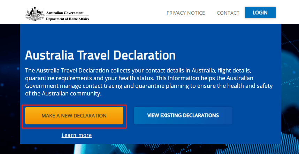Click the 'Australia Travel Declaration' heading
The height and width of the screenshot is (154, 299).
[x=100, y=55]
